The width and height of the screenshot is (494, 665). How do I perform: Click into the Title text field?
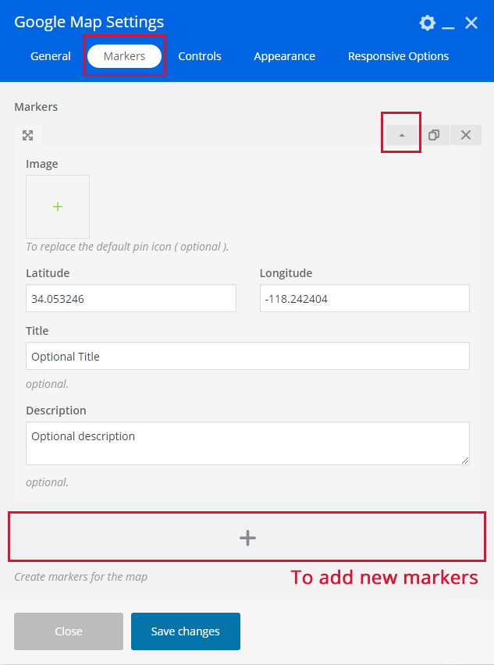click(x=247, y=356)
